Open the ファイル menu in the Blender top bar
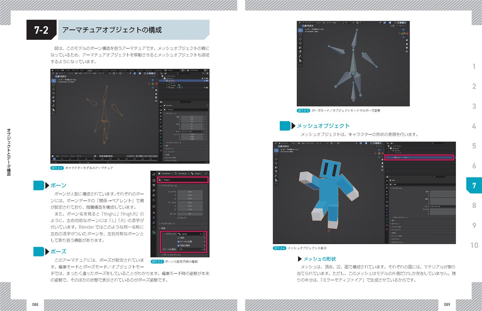 (57, 70)
